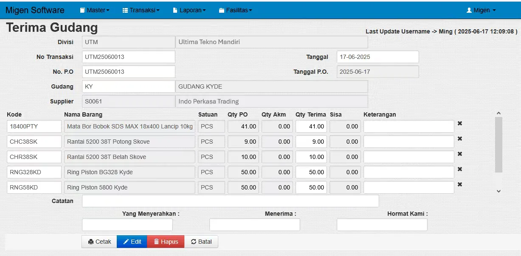
Task: Click the Edit button
Action: pos(132,242)
